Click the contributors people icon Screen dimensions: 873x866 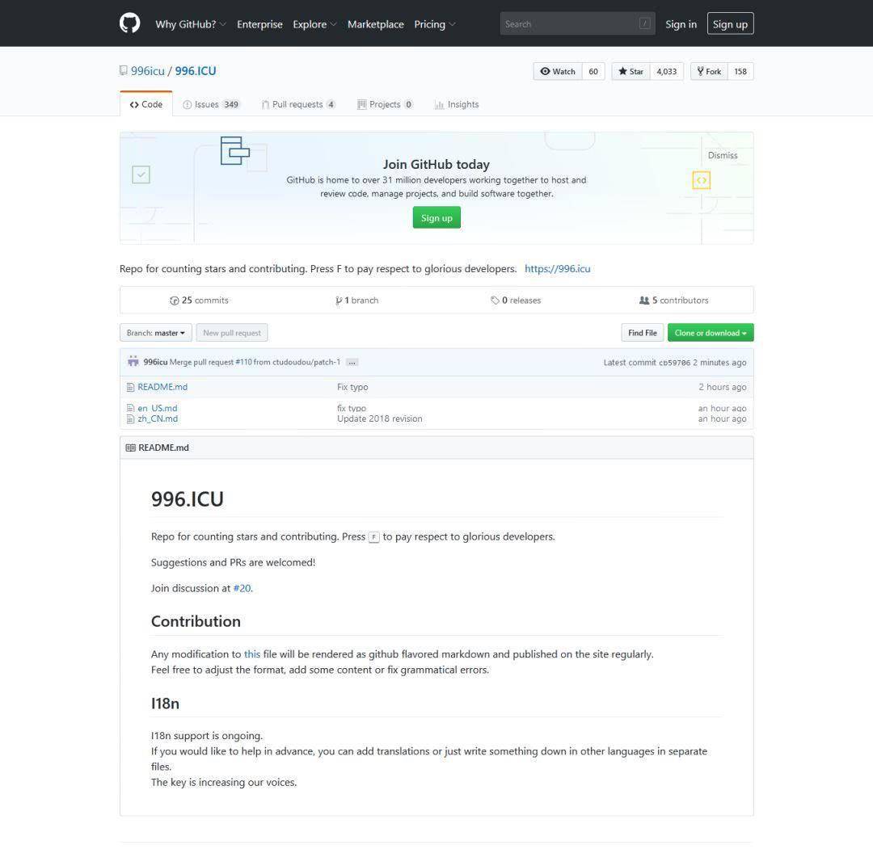644,301
